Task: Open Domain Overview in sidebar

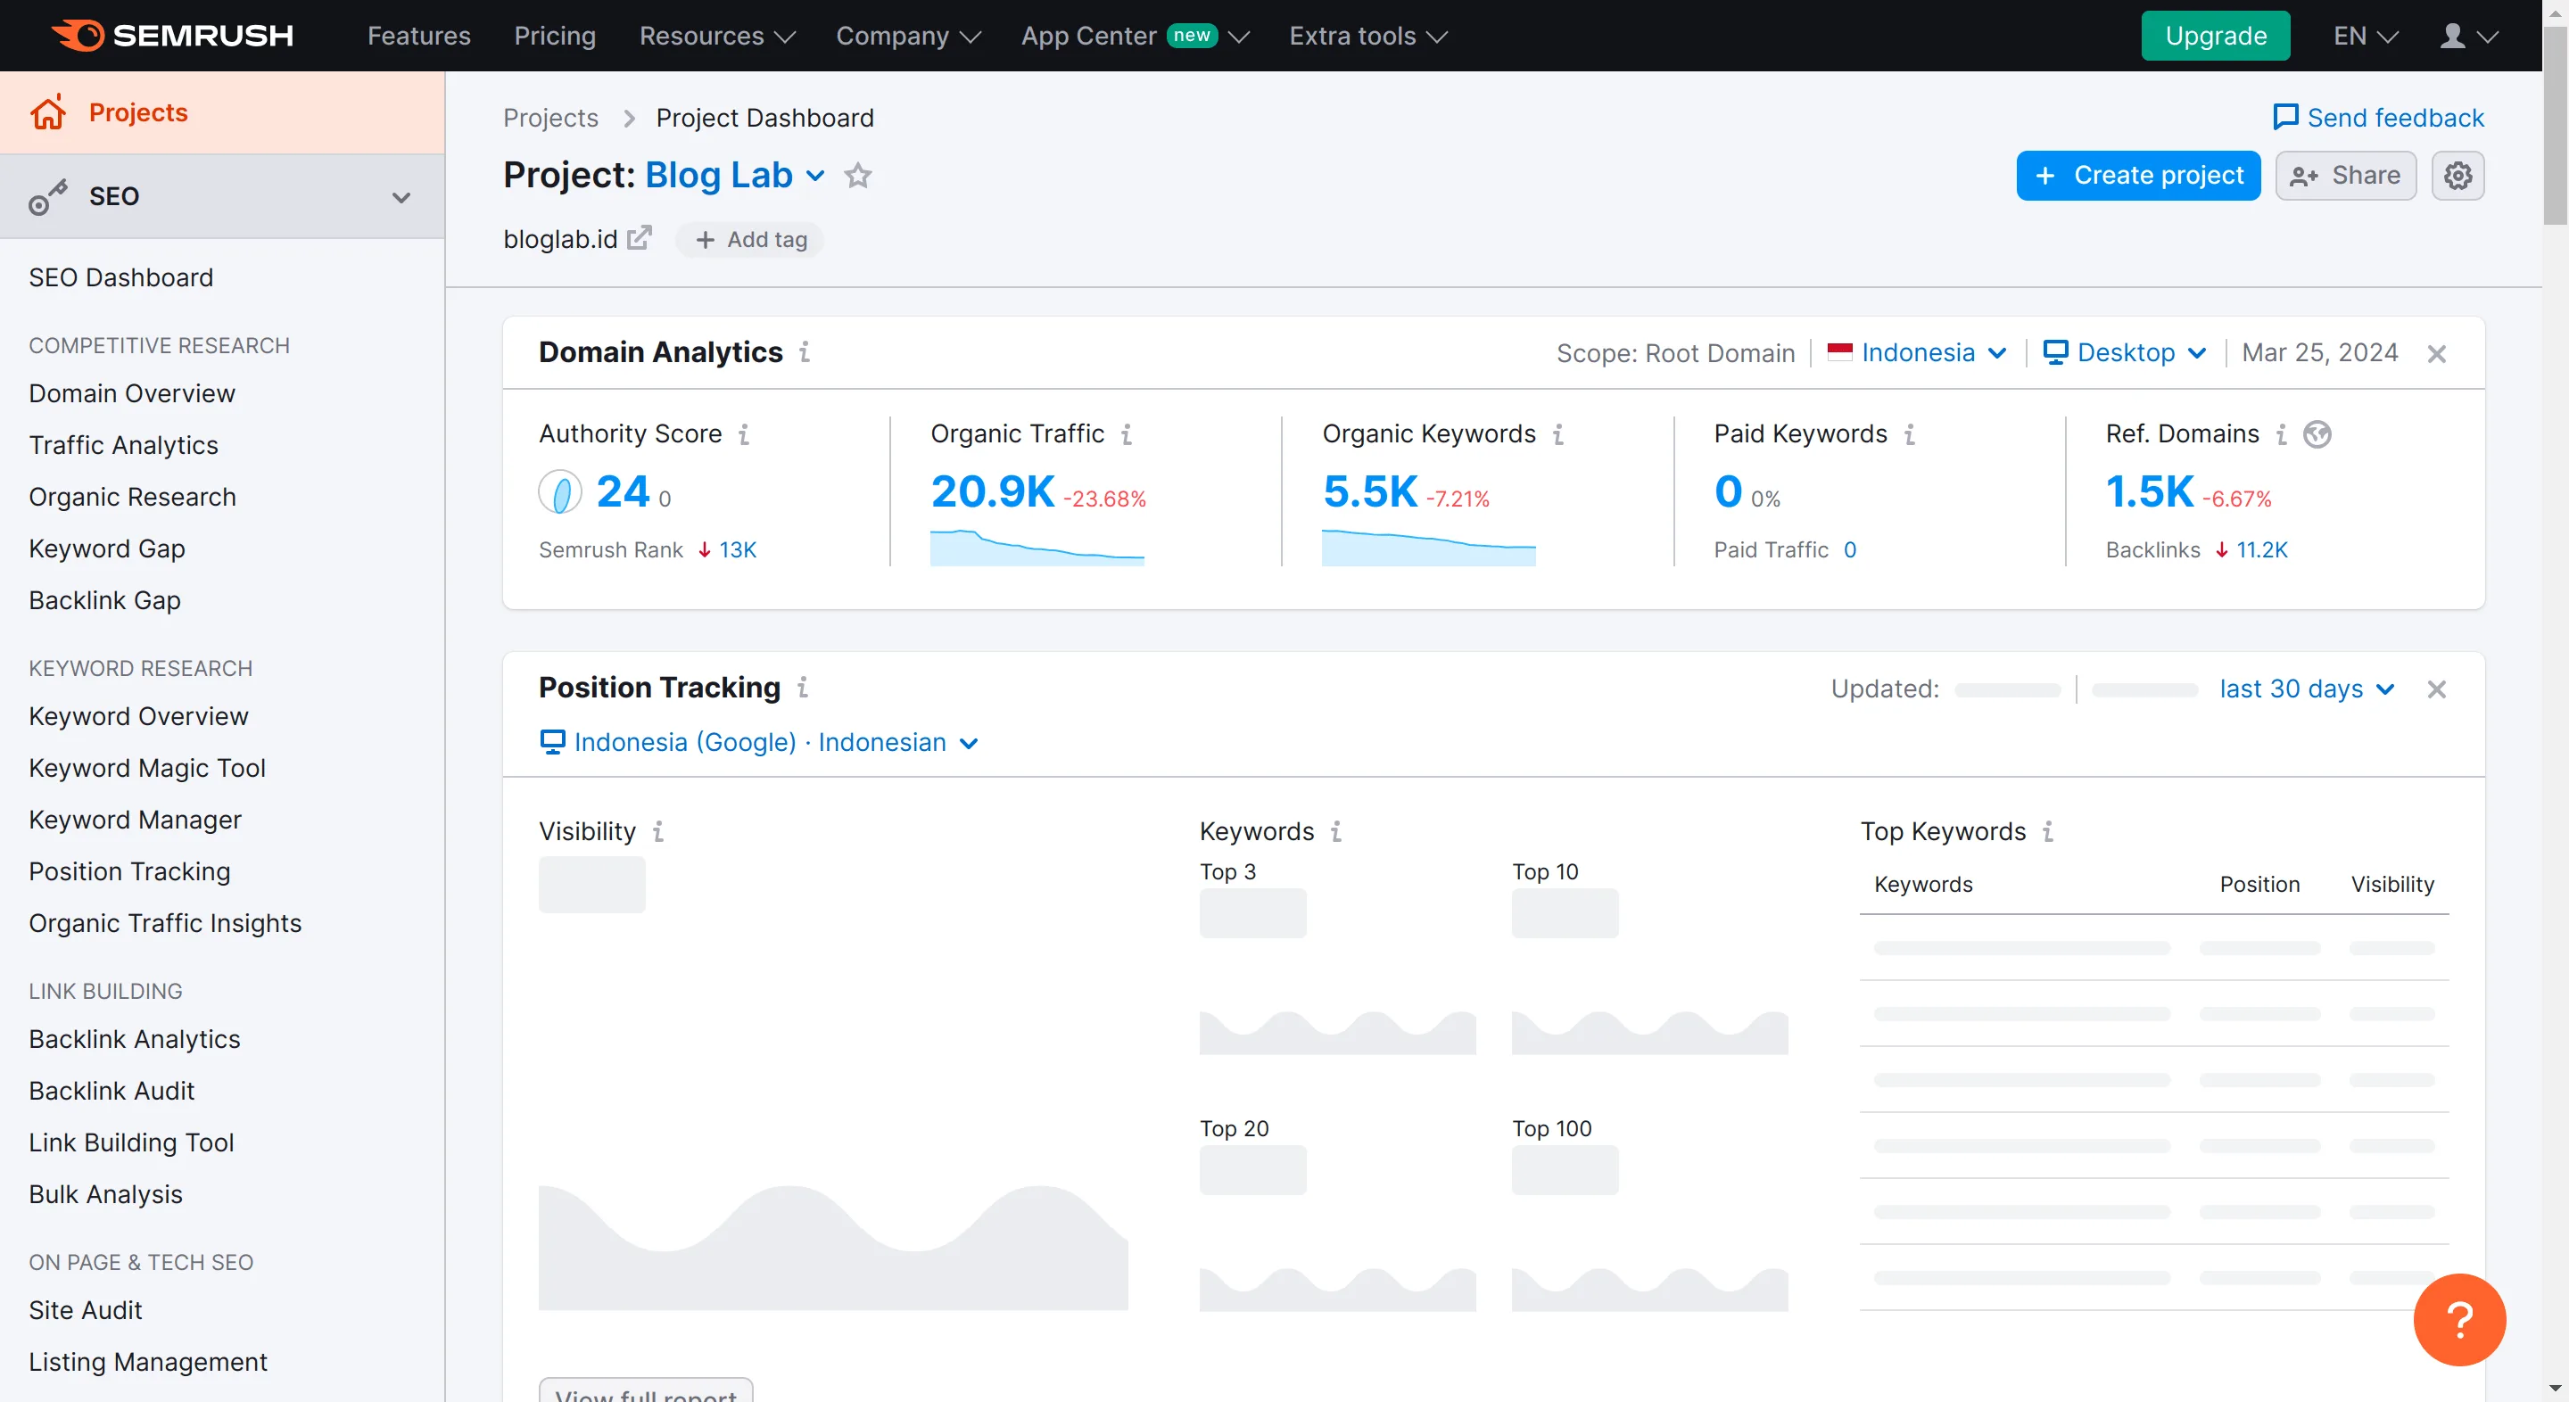Action: tap(132, 394)
